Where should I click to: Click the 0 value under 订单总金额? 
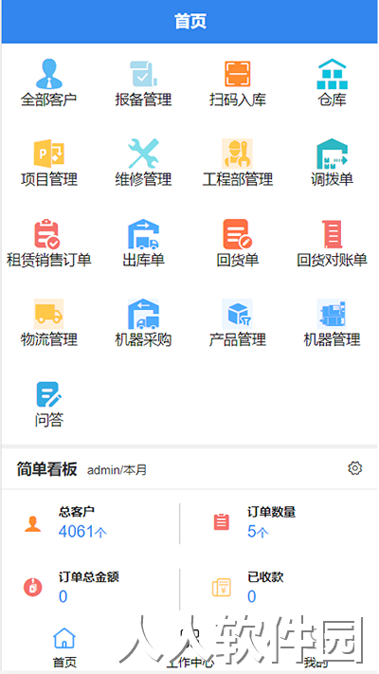point(63,596)
